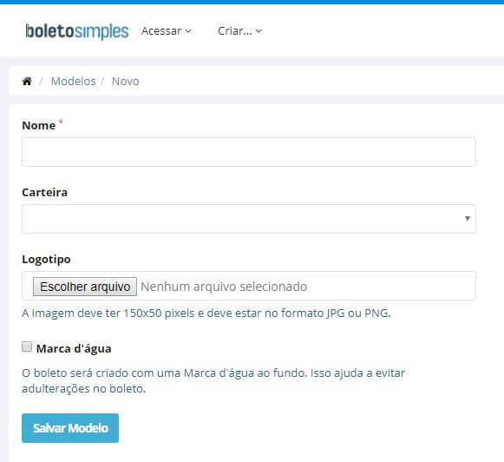Viewport: 504px width, 462px height.
Task: Click the Escolher arquivo button
Action: (85, 287)
